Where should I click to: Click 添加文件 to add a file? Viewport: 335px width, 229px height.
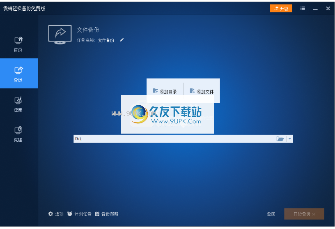pyautogui.click(x=202, y=91)
